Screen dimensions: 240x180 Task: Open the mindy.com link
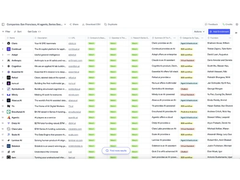click(73, 95)
